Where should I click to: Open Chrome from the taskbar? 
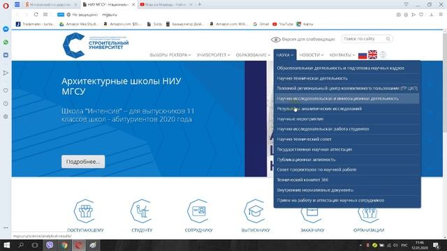64,245
